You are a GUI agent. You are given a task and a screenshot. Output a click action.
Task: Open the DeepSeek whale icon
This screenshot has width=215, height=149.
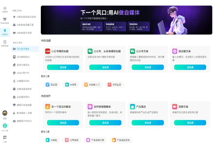pyautogui.click(x=5, y=19)
